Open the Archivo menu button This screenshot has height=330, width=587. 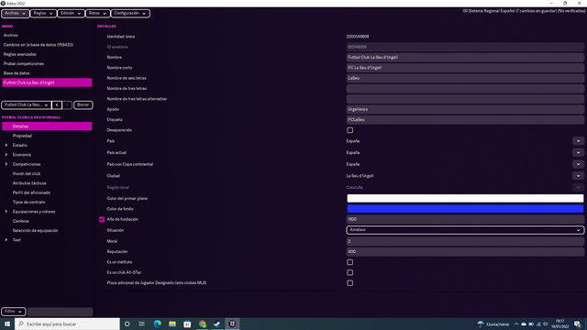pyautogui.click(x=15, y=14)
